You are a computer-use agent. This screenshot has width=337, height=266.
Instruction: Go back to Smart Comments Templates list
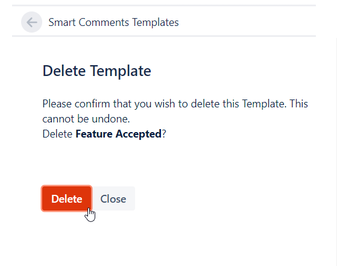31,22
